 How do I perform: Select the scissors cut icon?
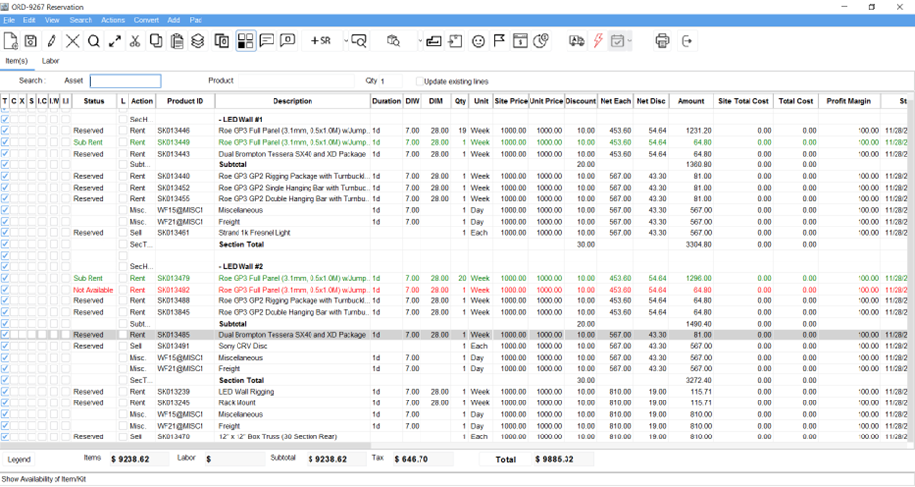135,41
